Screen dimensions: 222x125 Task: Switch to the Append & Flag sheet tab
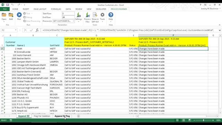62,116
